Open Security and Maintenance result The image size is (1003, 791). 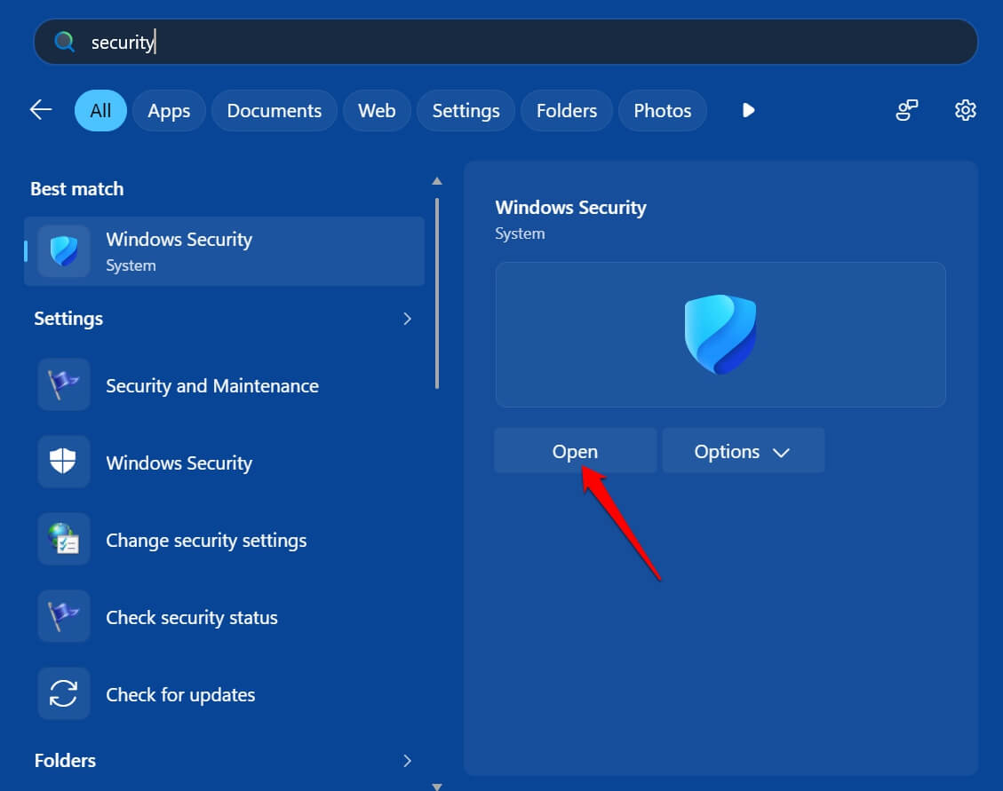225,385
